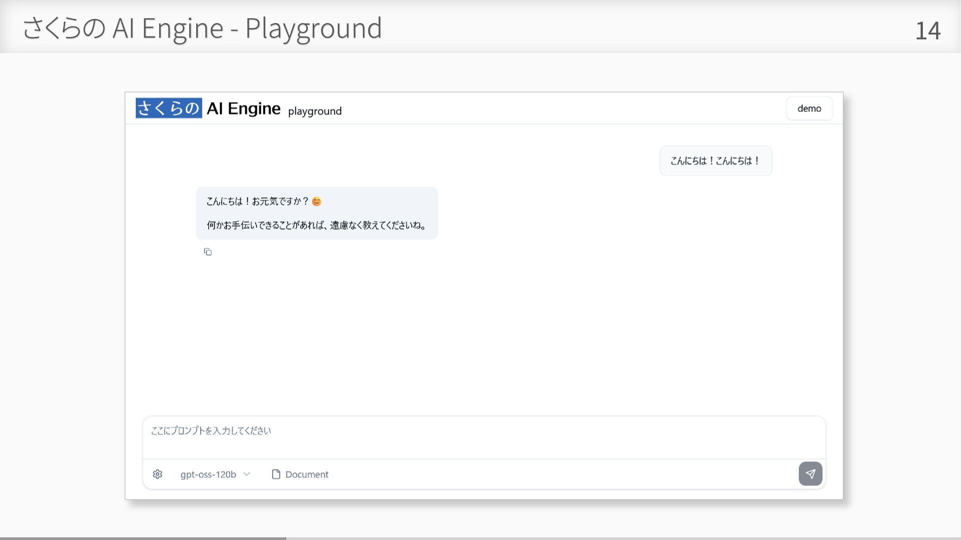Click the reply line starting with 何かお手伝い
Image resolution: width=961 pixels, height=540 pixels.
tap(316, 225)
